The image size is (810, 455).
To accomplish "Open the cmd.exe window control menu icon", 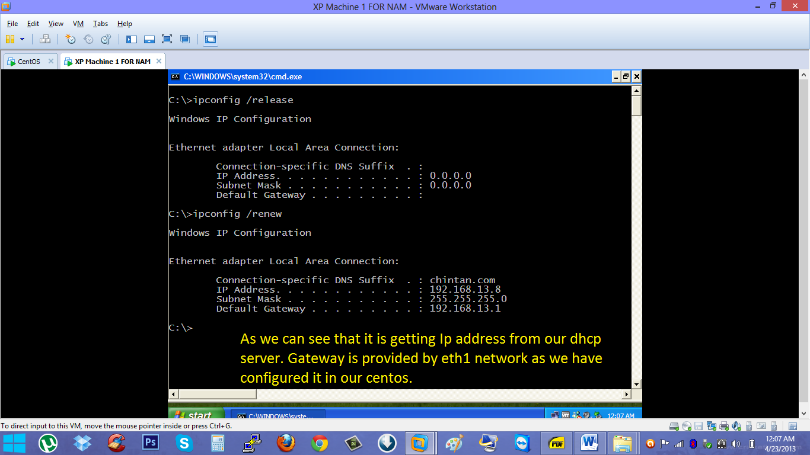I will pyautogui.click(x=174, y=76).
